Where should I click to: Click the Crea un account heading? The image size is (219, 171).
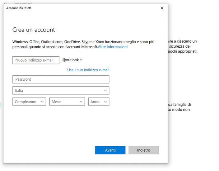click(34, 30)
